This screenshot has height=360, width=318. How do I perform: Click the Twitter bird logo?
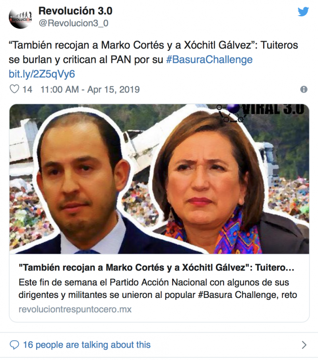tap(303, 12)
